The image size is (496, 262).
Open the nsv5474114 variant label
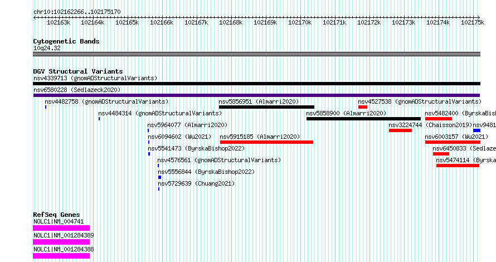pyautogui.click(x=466, y=160)
